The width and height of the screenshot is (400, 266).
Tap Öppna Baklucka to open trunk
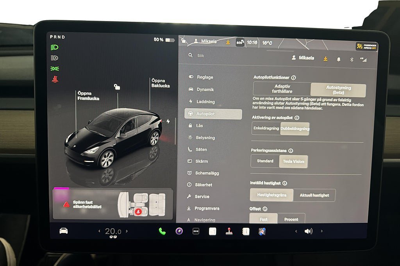(x=161, y=83)
